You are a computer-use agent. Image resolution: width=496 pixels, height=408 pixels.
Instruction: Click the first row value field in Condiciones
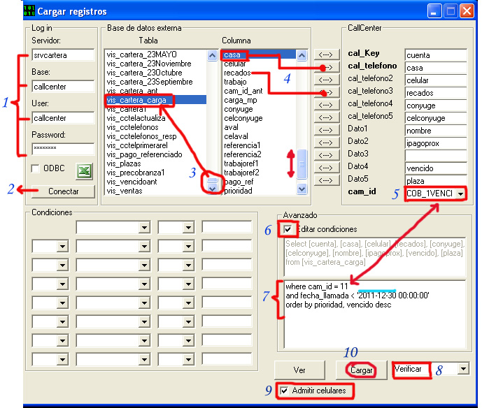227,227
